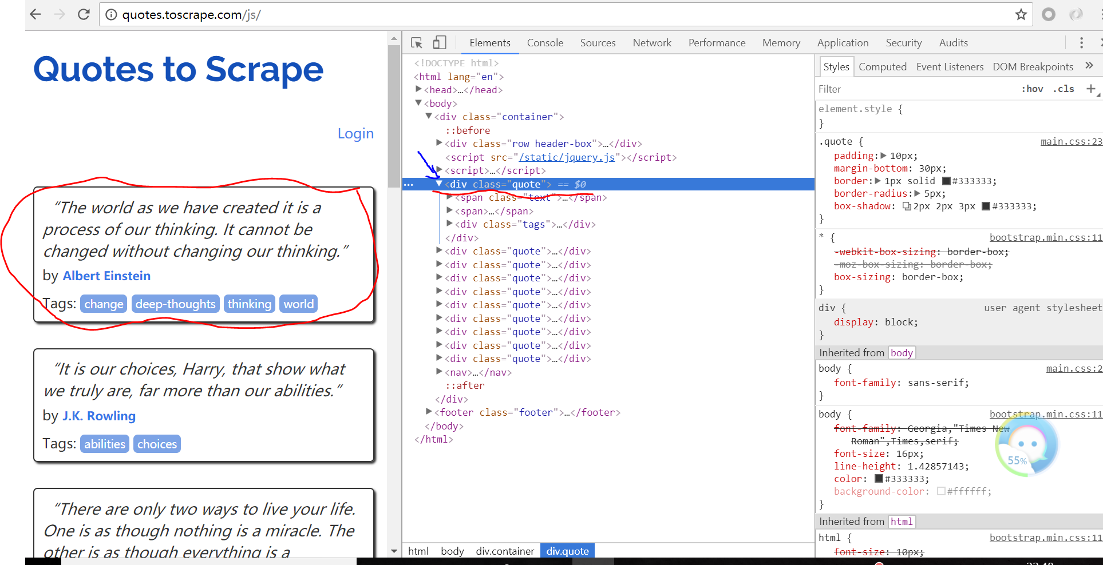Expand the border-radius shorthand triangle
Screen dimensions: 1103x565
[x=918, y=193]
